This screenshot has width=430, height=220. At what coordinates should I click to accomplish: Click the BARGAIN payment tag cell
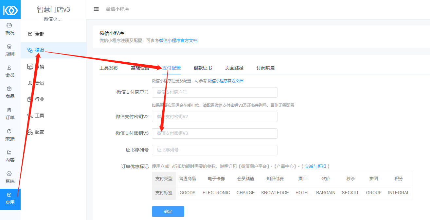click(x=326, y=193)
